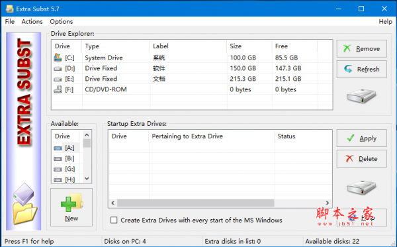The width and height of the screenshot is (397, 247).
Task: Click Startup drives right scroll arrow
Action: point(328,203)
